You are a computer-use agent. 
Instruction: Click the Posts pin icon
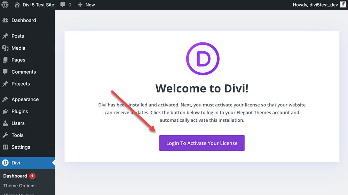(5, 36)
